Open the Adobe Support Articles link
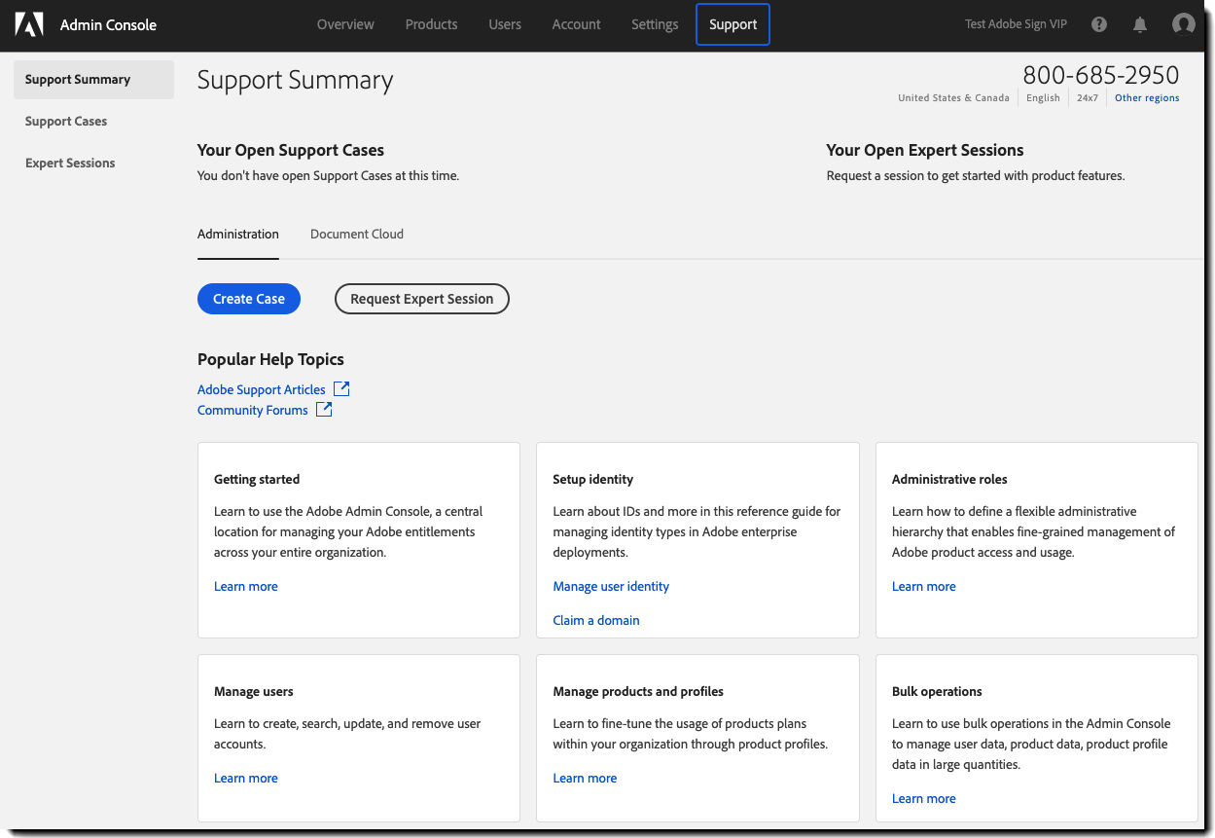 (x=262, y=389)
